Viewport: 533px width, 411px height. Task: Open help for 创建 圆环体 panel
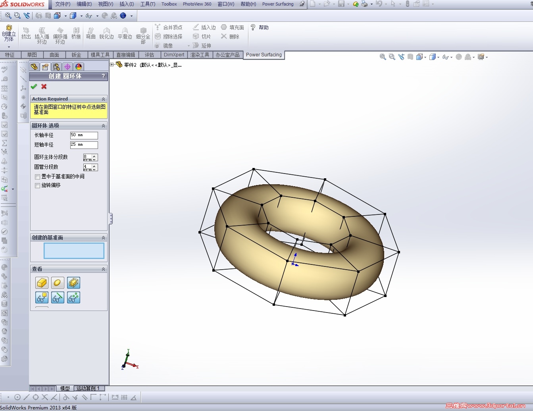pyautogui.click(x=103, y=76)
